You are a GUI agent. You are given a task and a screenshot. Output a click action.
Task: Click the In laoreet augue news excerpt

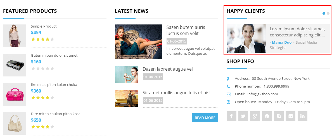191,51
